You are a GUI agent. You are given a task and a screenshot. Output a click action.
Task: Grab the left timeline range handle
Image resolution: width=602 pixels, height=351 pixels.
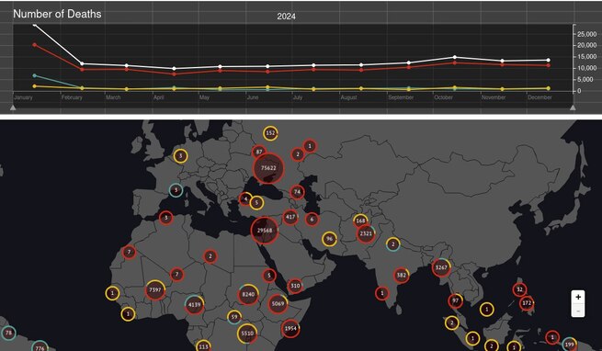13,108
